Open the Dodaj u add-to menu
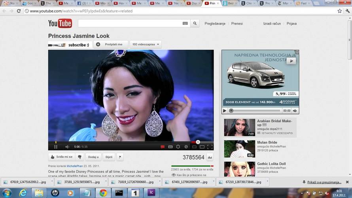Viewport: 352px width, 198px height. (93, 157)
